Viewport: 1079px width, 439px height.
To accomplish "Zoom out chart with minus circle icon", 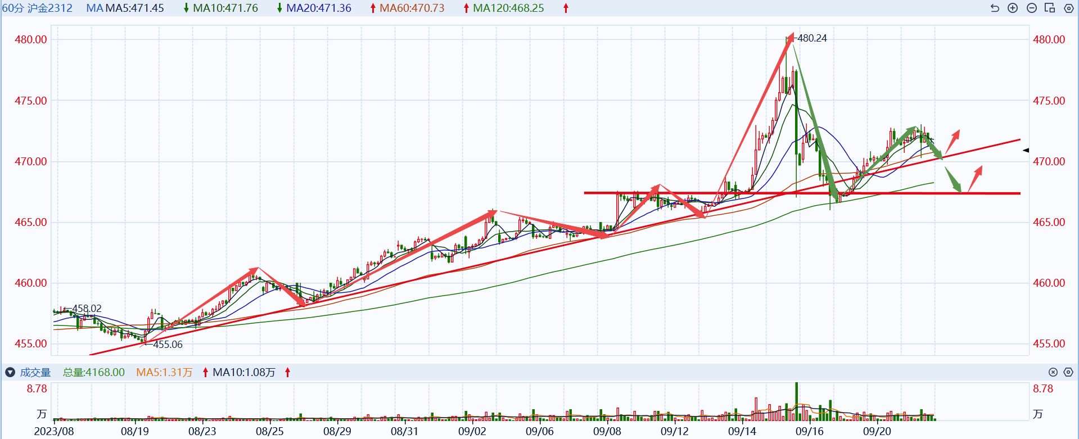I will click(x=1032, y=8).
